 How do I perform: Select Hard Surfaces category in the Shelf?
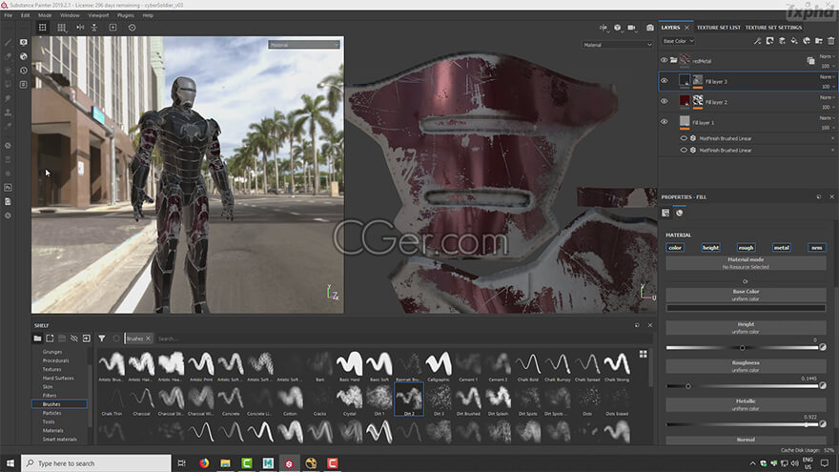coord(58,378)
